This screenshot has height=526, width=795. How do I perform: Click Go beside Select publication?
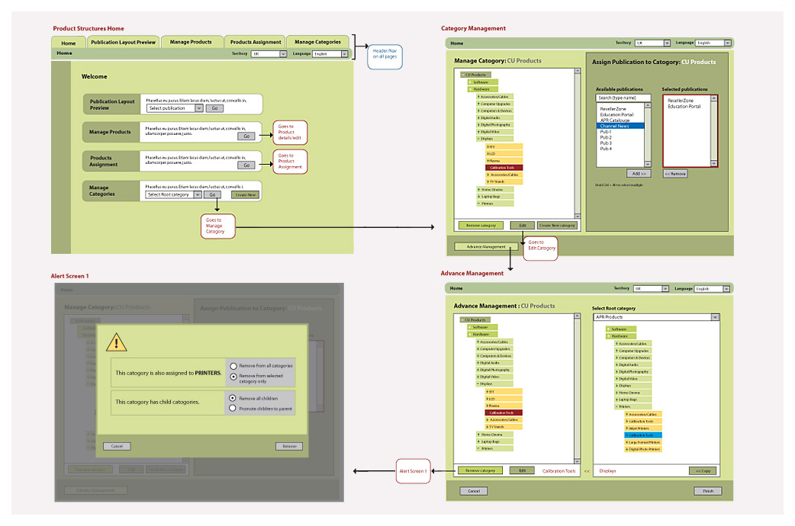coord(214,108)
